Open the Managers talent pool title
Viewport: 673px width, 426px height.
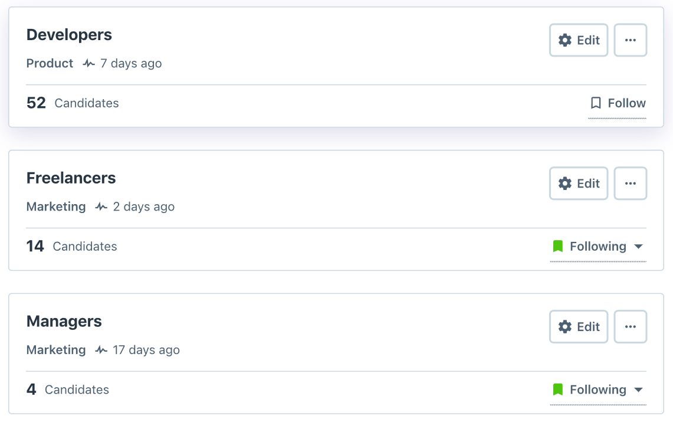point(64,322)
